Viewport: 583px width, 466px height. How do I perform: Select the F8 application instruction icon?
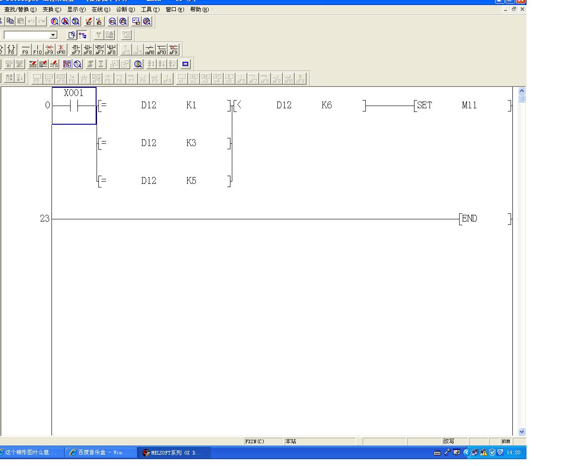(11, 49)
